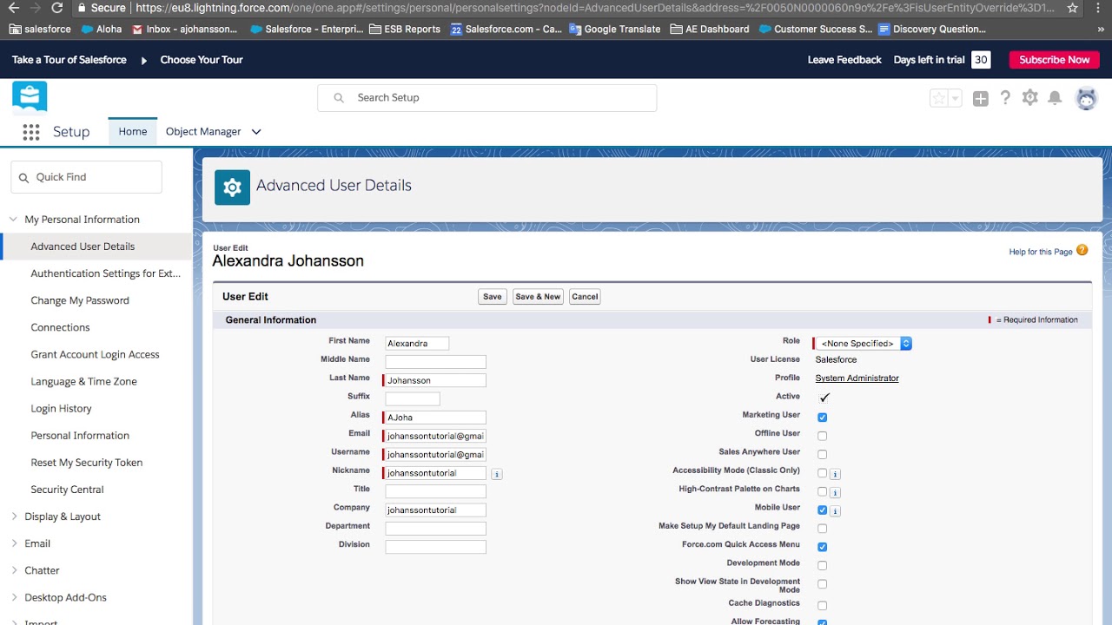The image size is (1112, 625).
Task: Open the favorites list dropdown arrow
Action: 956,98
